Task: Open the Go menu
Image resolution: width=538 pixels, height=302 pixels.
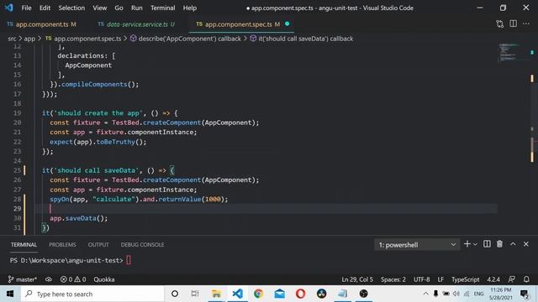Action: [119, 8]
